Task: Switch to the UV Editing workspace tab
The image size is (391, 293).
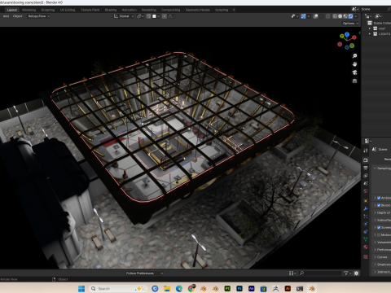Action: tap(68, 10)
